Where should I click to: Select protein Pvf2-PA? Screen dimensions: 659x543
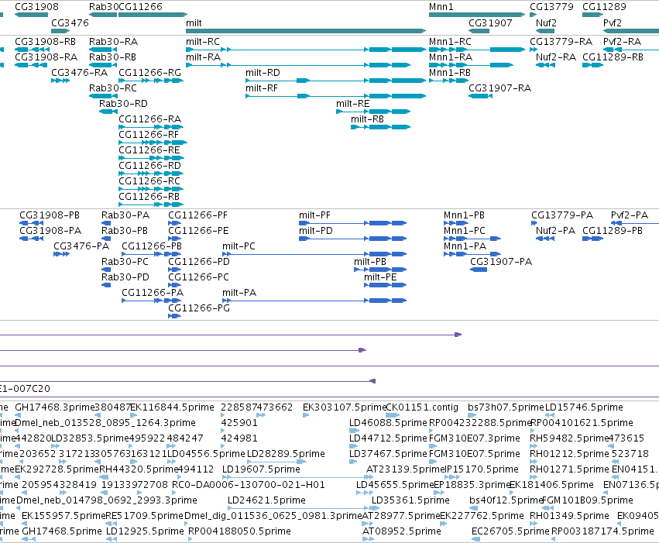pos(635,223)
